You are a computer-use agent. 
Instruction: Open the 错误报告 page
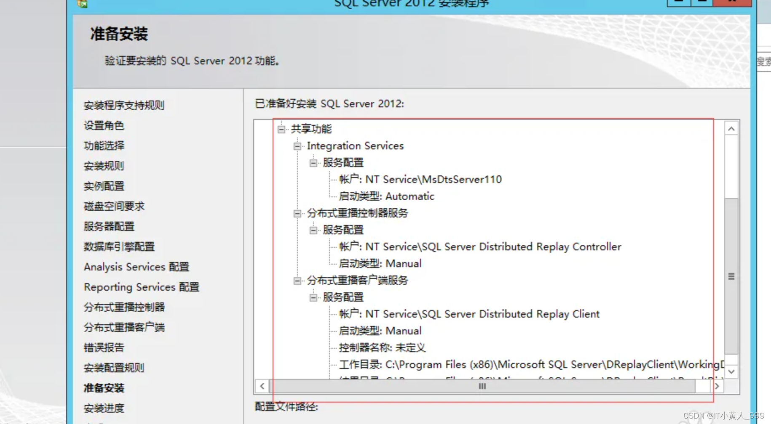(104, 347)
